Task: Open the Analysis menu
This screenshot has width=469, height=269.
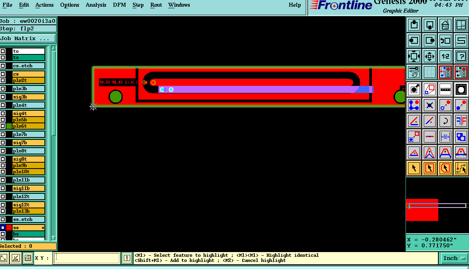Action: 96,5
